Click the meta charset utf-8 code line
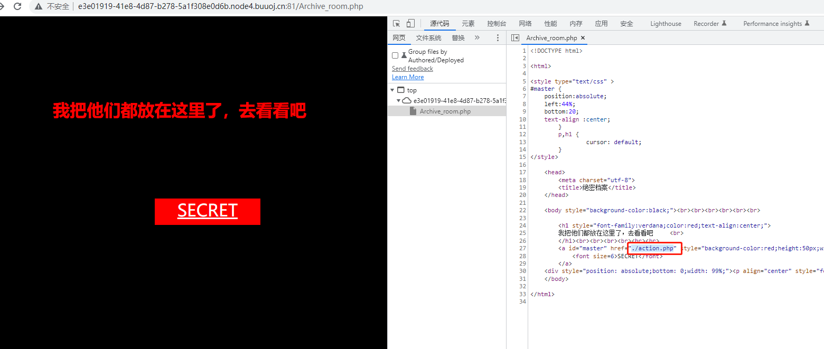 click(x=596, y=180)
